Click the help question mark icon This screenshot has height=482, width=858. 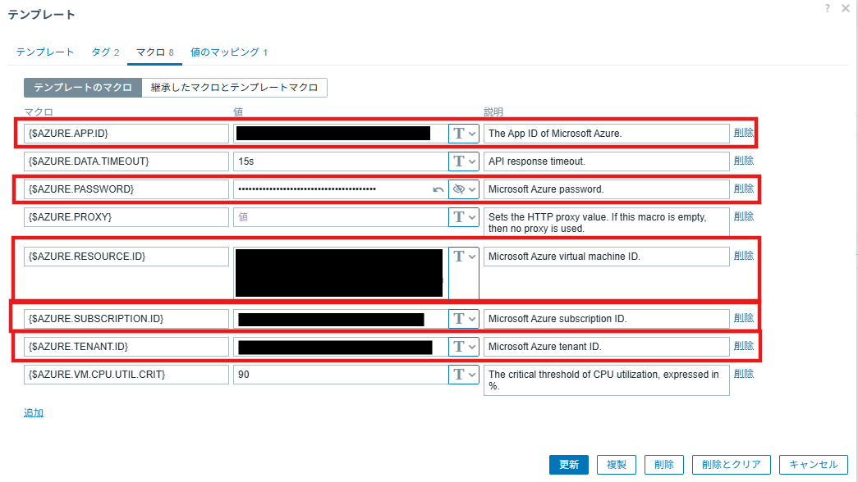[x=827, y=8]
